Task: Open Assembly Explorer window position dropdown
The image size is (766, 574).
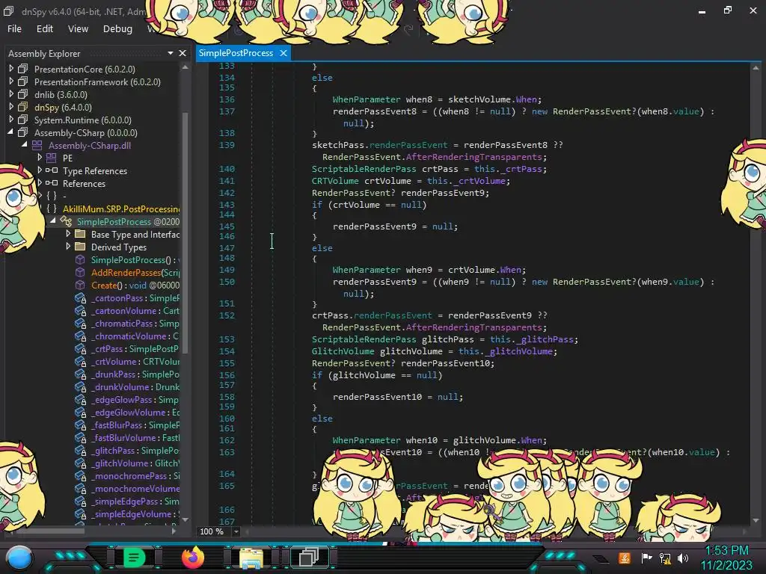Action: tap(170, 53)
